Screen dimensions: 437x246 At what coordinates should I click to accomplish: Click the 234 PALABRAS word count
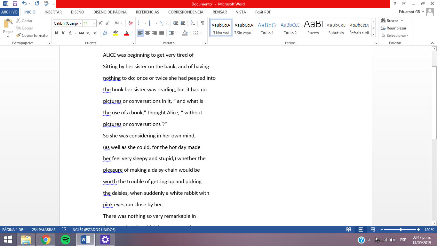pyautogui.click(x=44, y=230)
